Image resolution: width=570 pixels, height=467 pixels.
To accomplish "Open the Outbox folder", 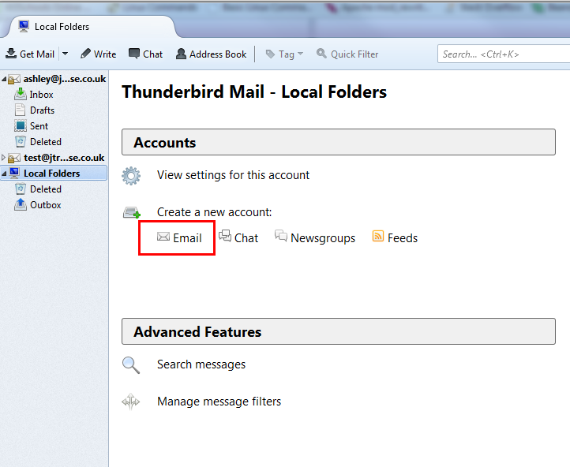I will click(46, 205).
